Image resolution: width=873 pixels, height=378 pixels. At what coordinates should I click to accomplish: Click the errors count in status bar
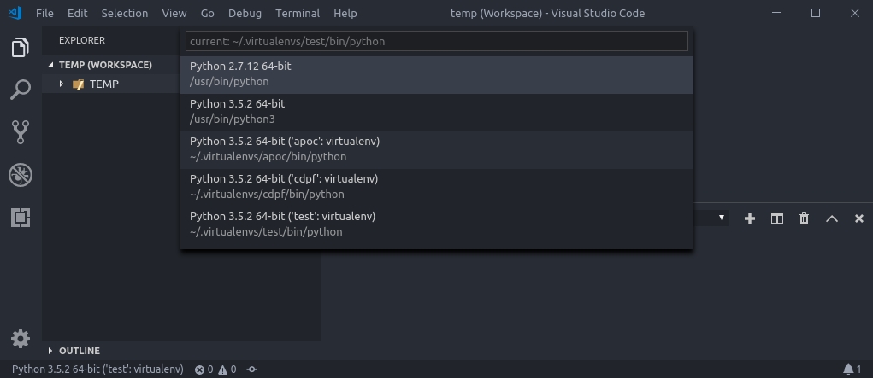pyautogui.click(x=204, y=369)
